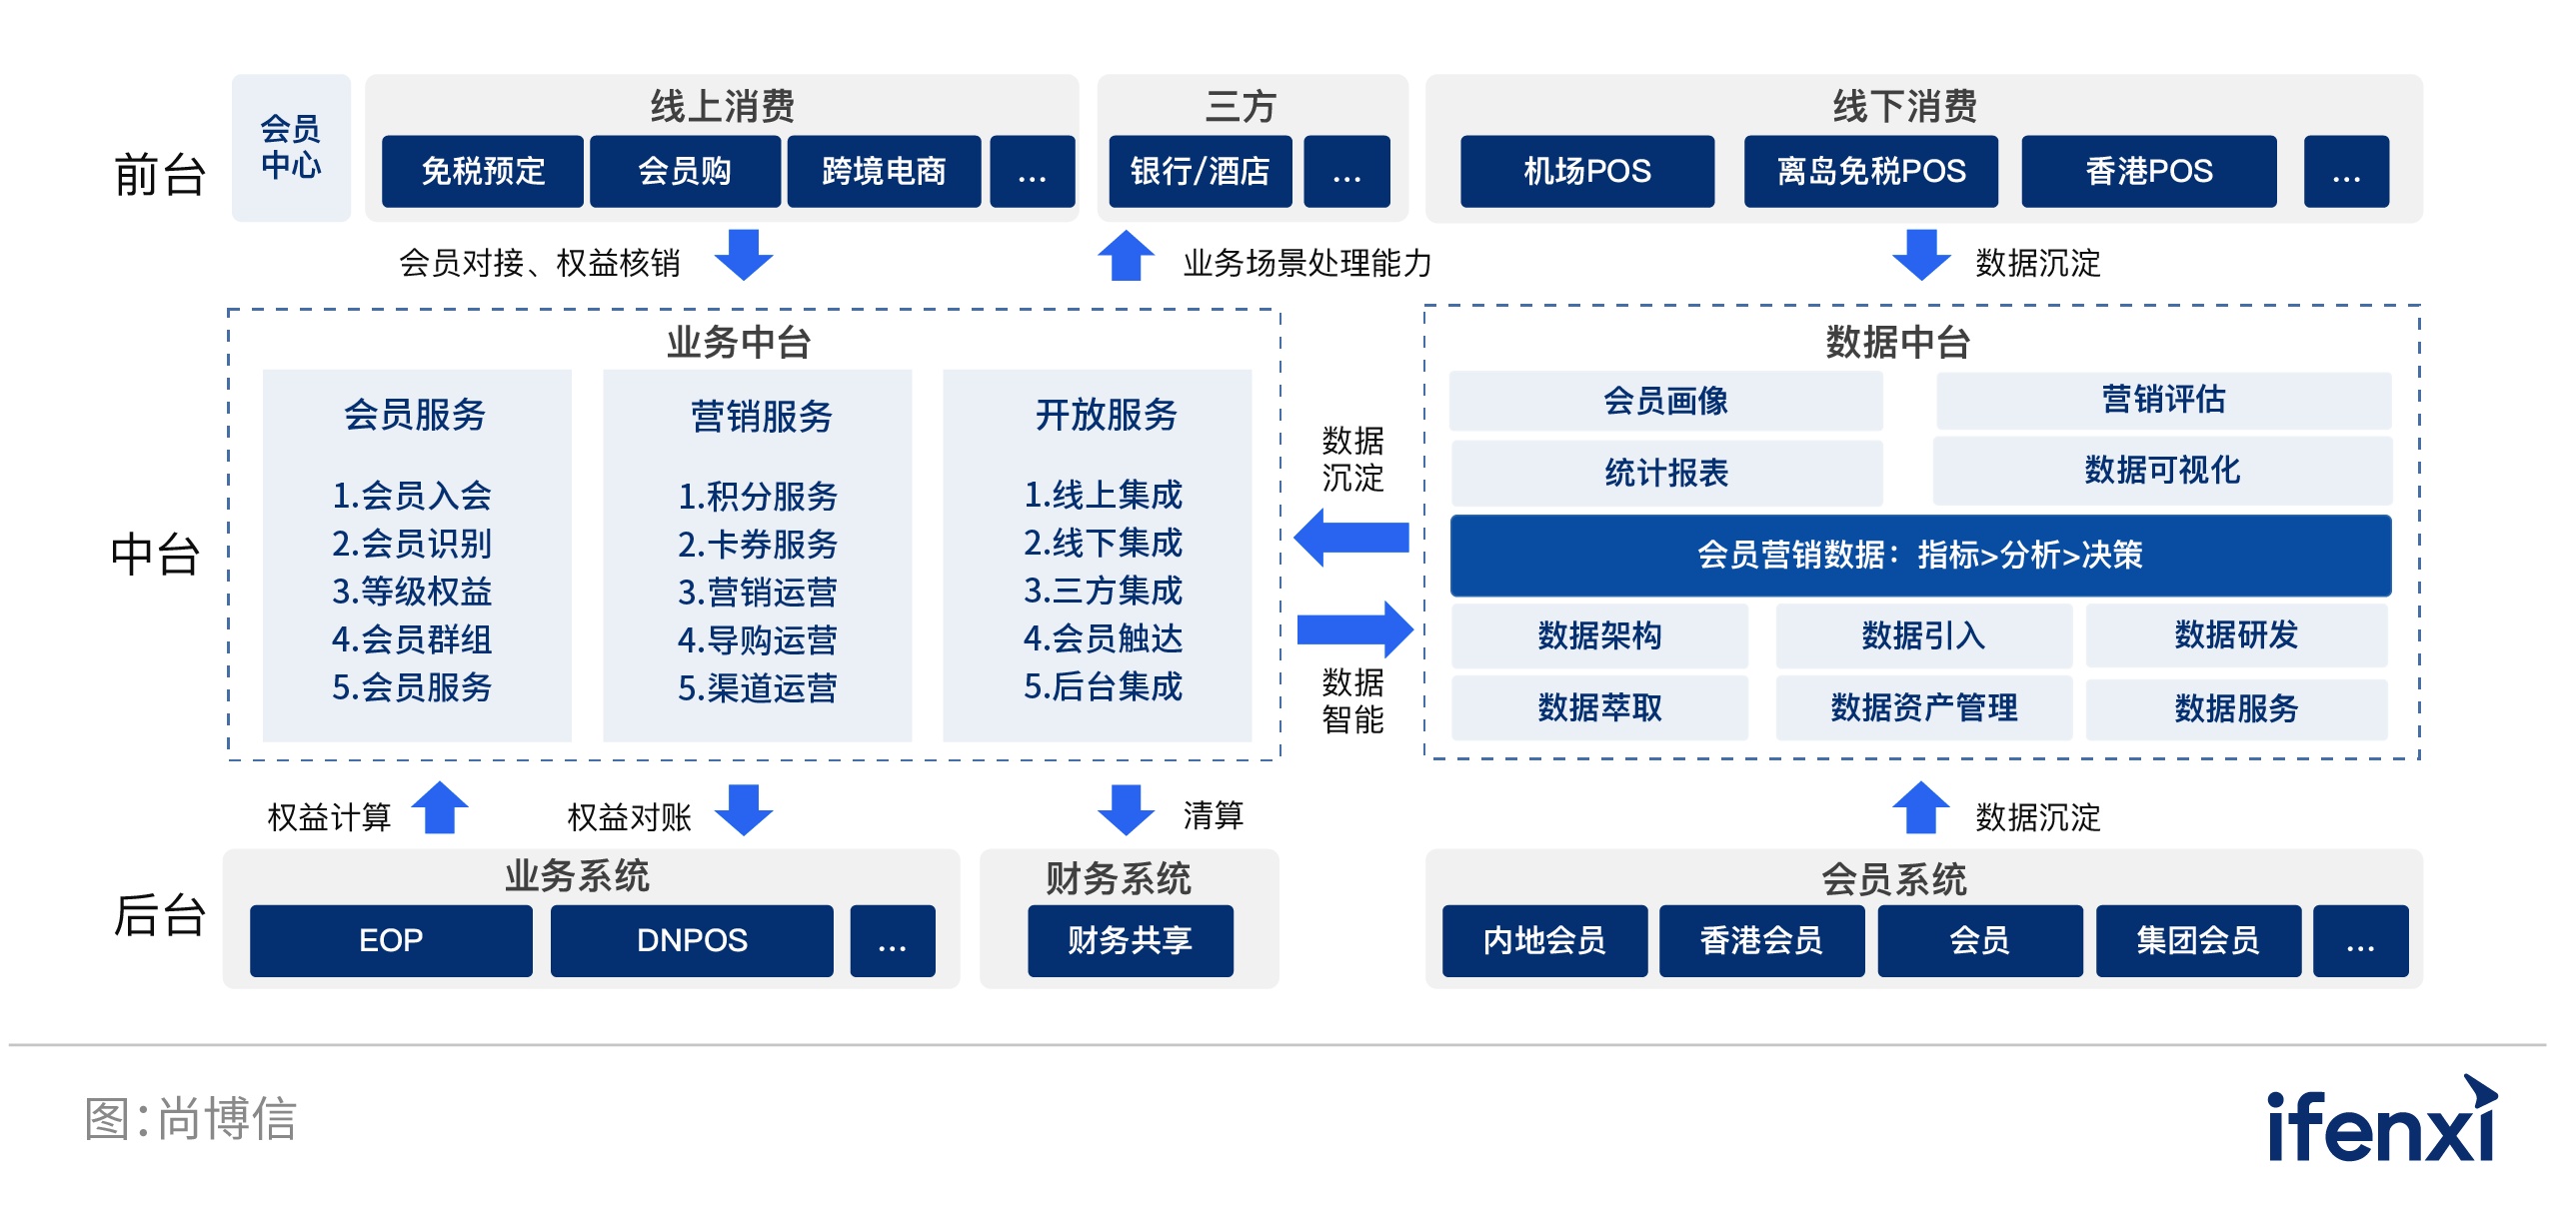Click the 营销服务 column heading
This screenshot has height=1213, width=2549.
pos(762,416)
